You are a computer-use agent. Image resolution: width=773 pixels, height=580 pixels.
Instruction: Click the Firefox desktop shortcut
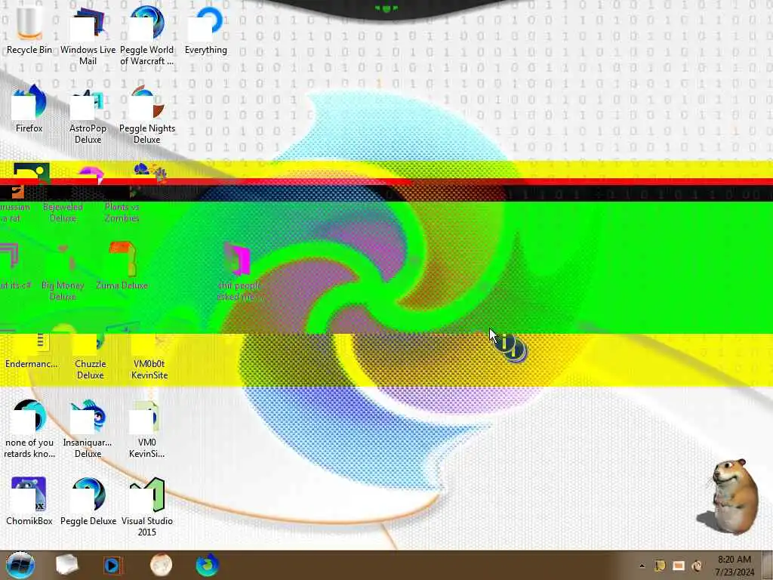coord(29,109)
